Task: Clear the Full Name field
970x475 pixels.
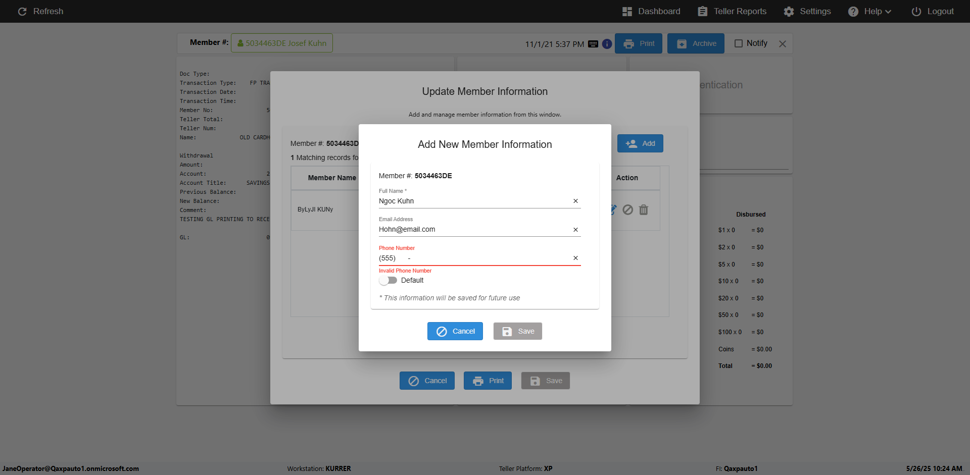Action: [x=575, y=201]
